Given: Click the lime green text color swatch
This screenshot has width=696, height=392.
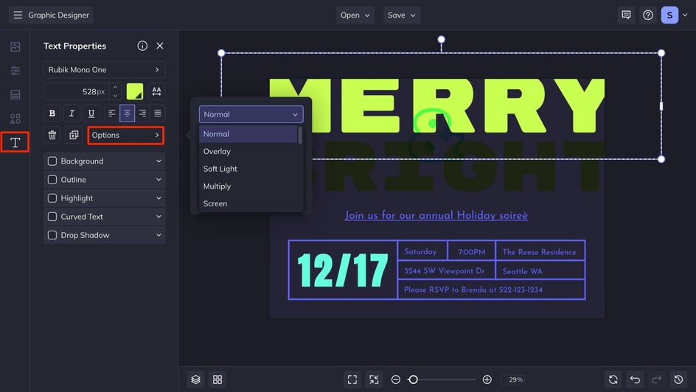Looking at the screenshot, I should pos(134,91).
